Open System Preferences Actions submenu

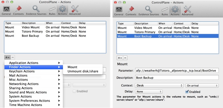coord(34,101)
